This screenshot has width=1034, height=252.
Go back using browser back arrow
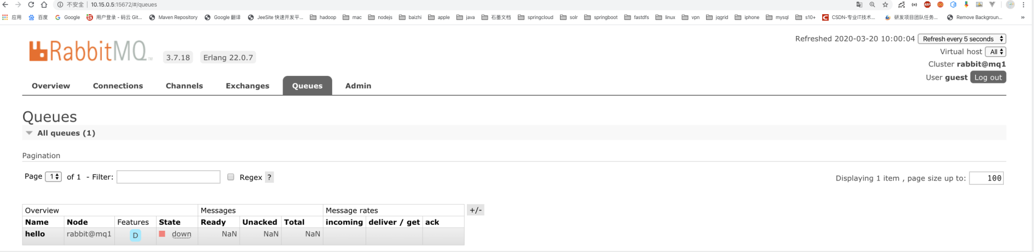pyautogui.click(x=5, y=4)
